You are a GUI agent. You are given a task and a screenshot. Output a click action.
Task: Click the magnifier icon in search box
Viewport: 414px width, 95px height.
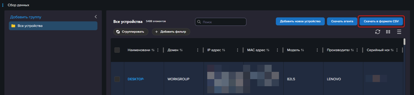click(x=199, y=22)
